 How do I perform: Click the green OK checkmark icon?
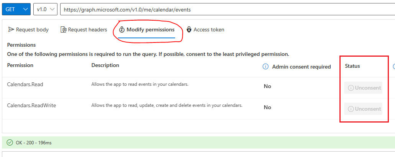pyautogui.click(x=10, y=143)
